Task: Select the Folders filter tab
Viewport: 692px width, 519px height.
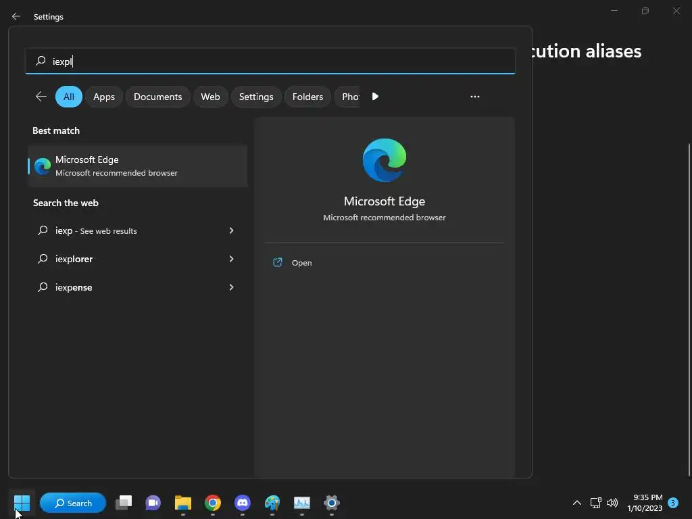Action: (307, 97)
